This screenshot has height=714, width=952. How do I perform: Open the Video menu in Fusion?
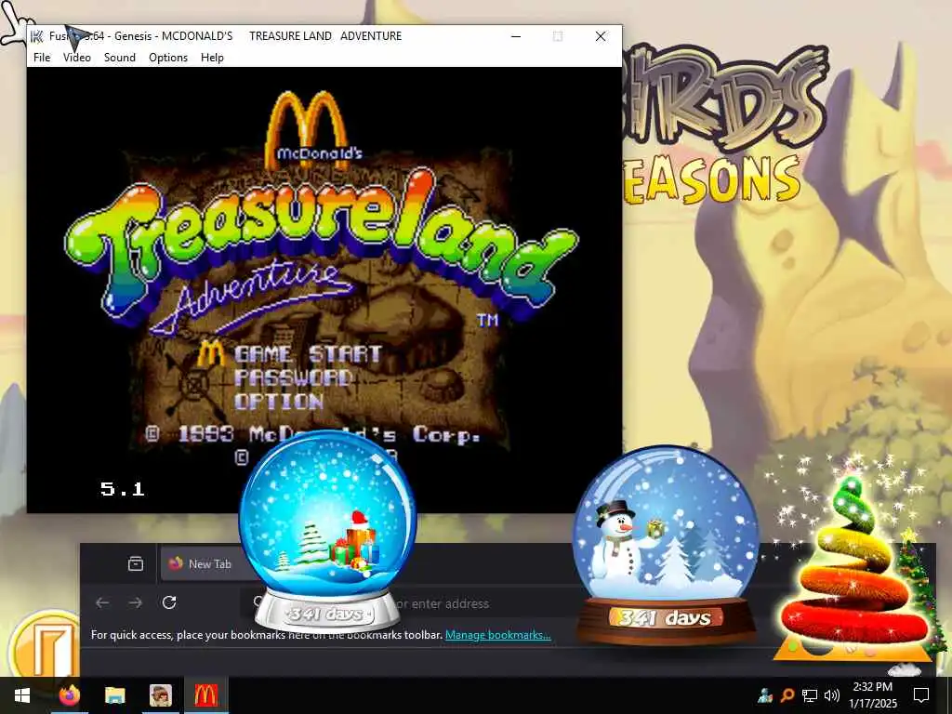(x=76, y=57)
